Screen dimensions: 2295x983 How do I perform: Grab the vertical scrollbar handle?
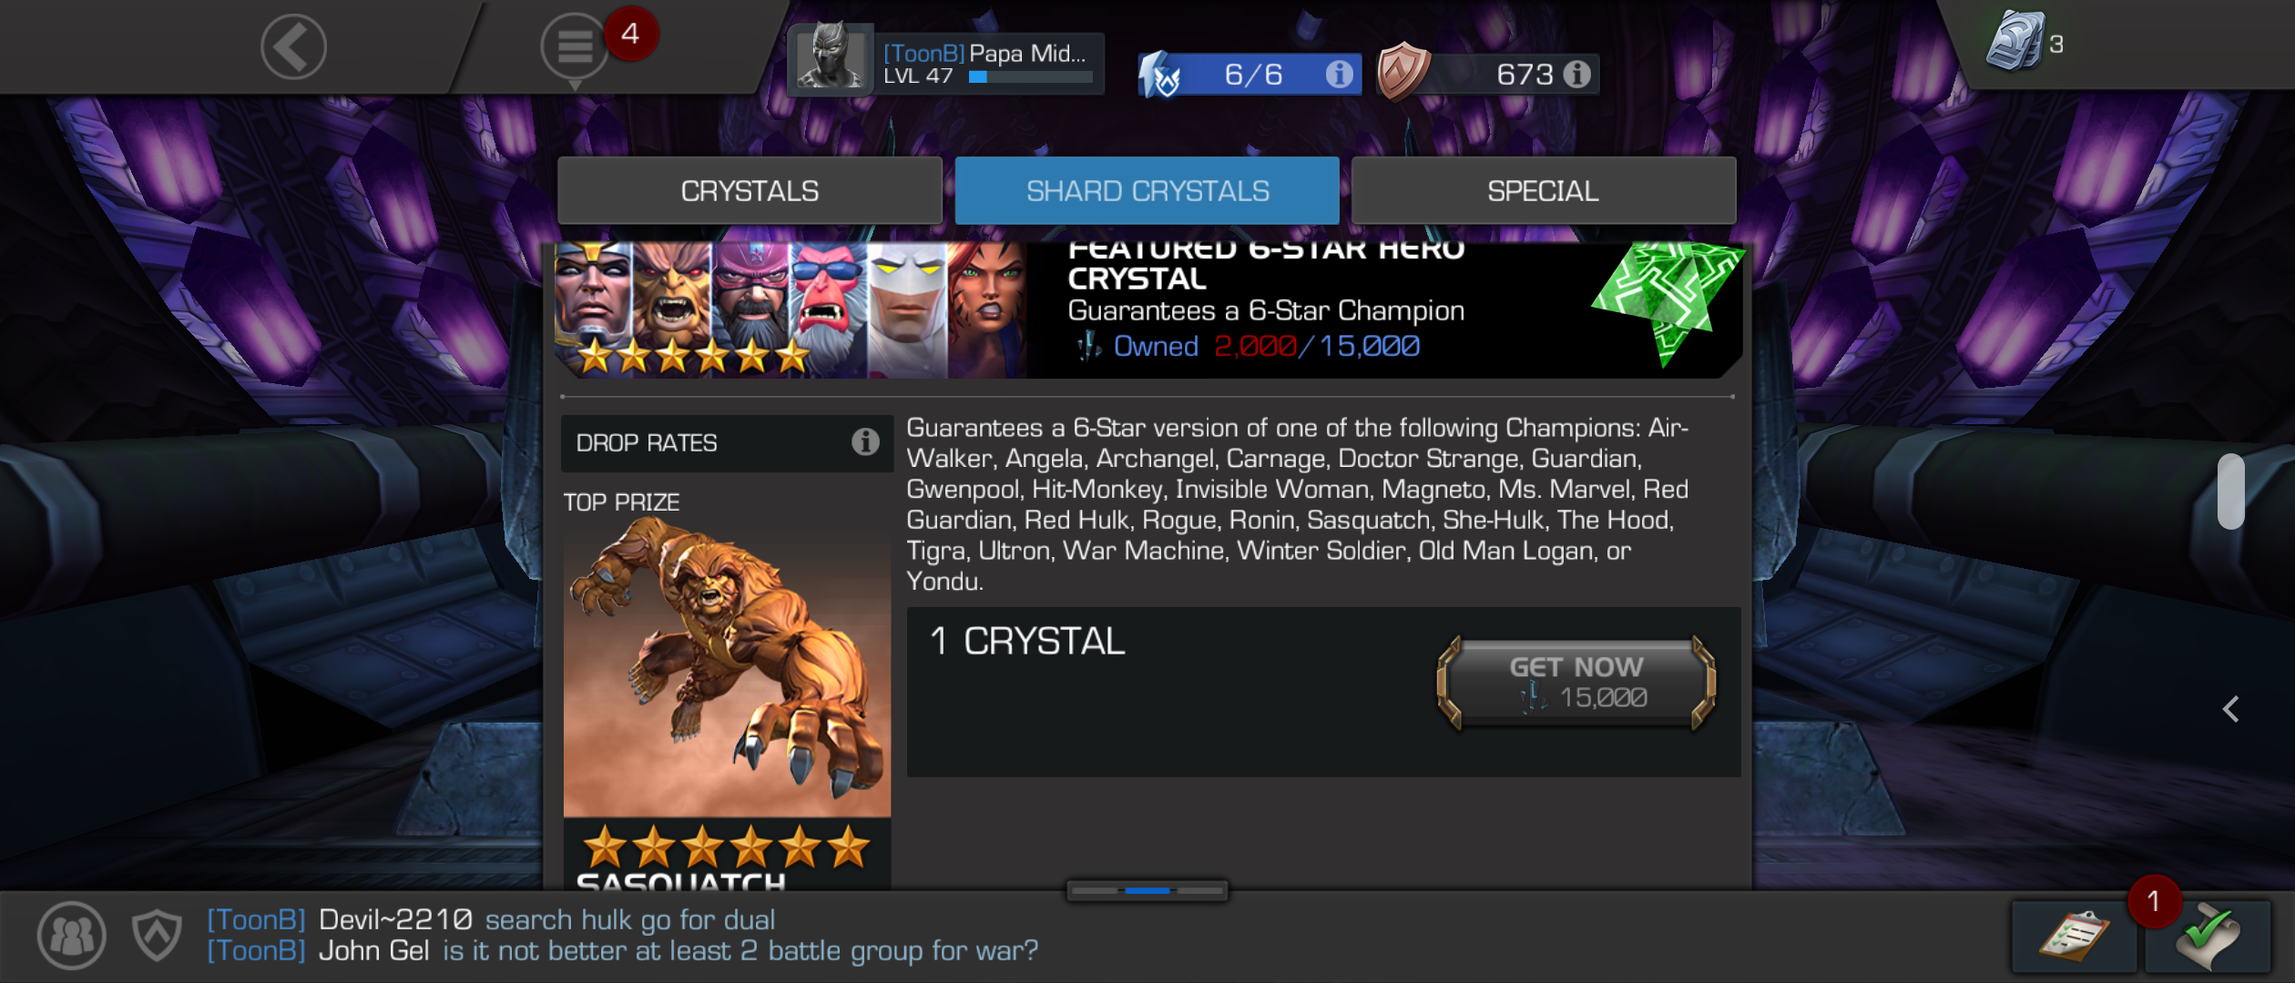click(x=2230, y=491)
